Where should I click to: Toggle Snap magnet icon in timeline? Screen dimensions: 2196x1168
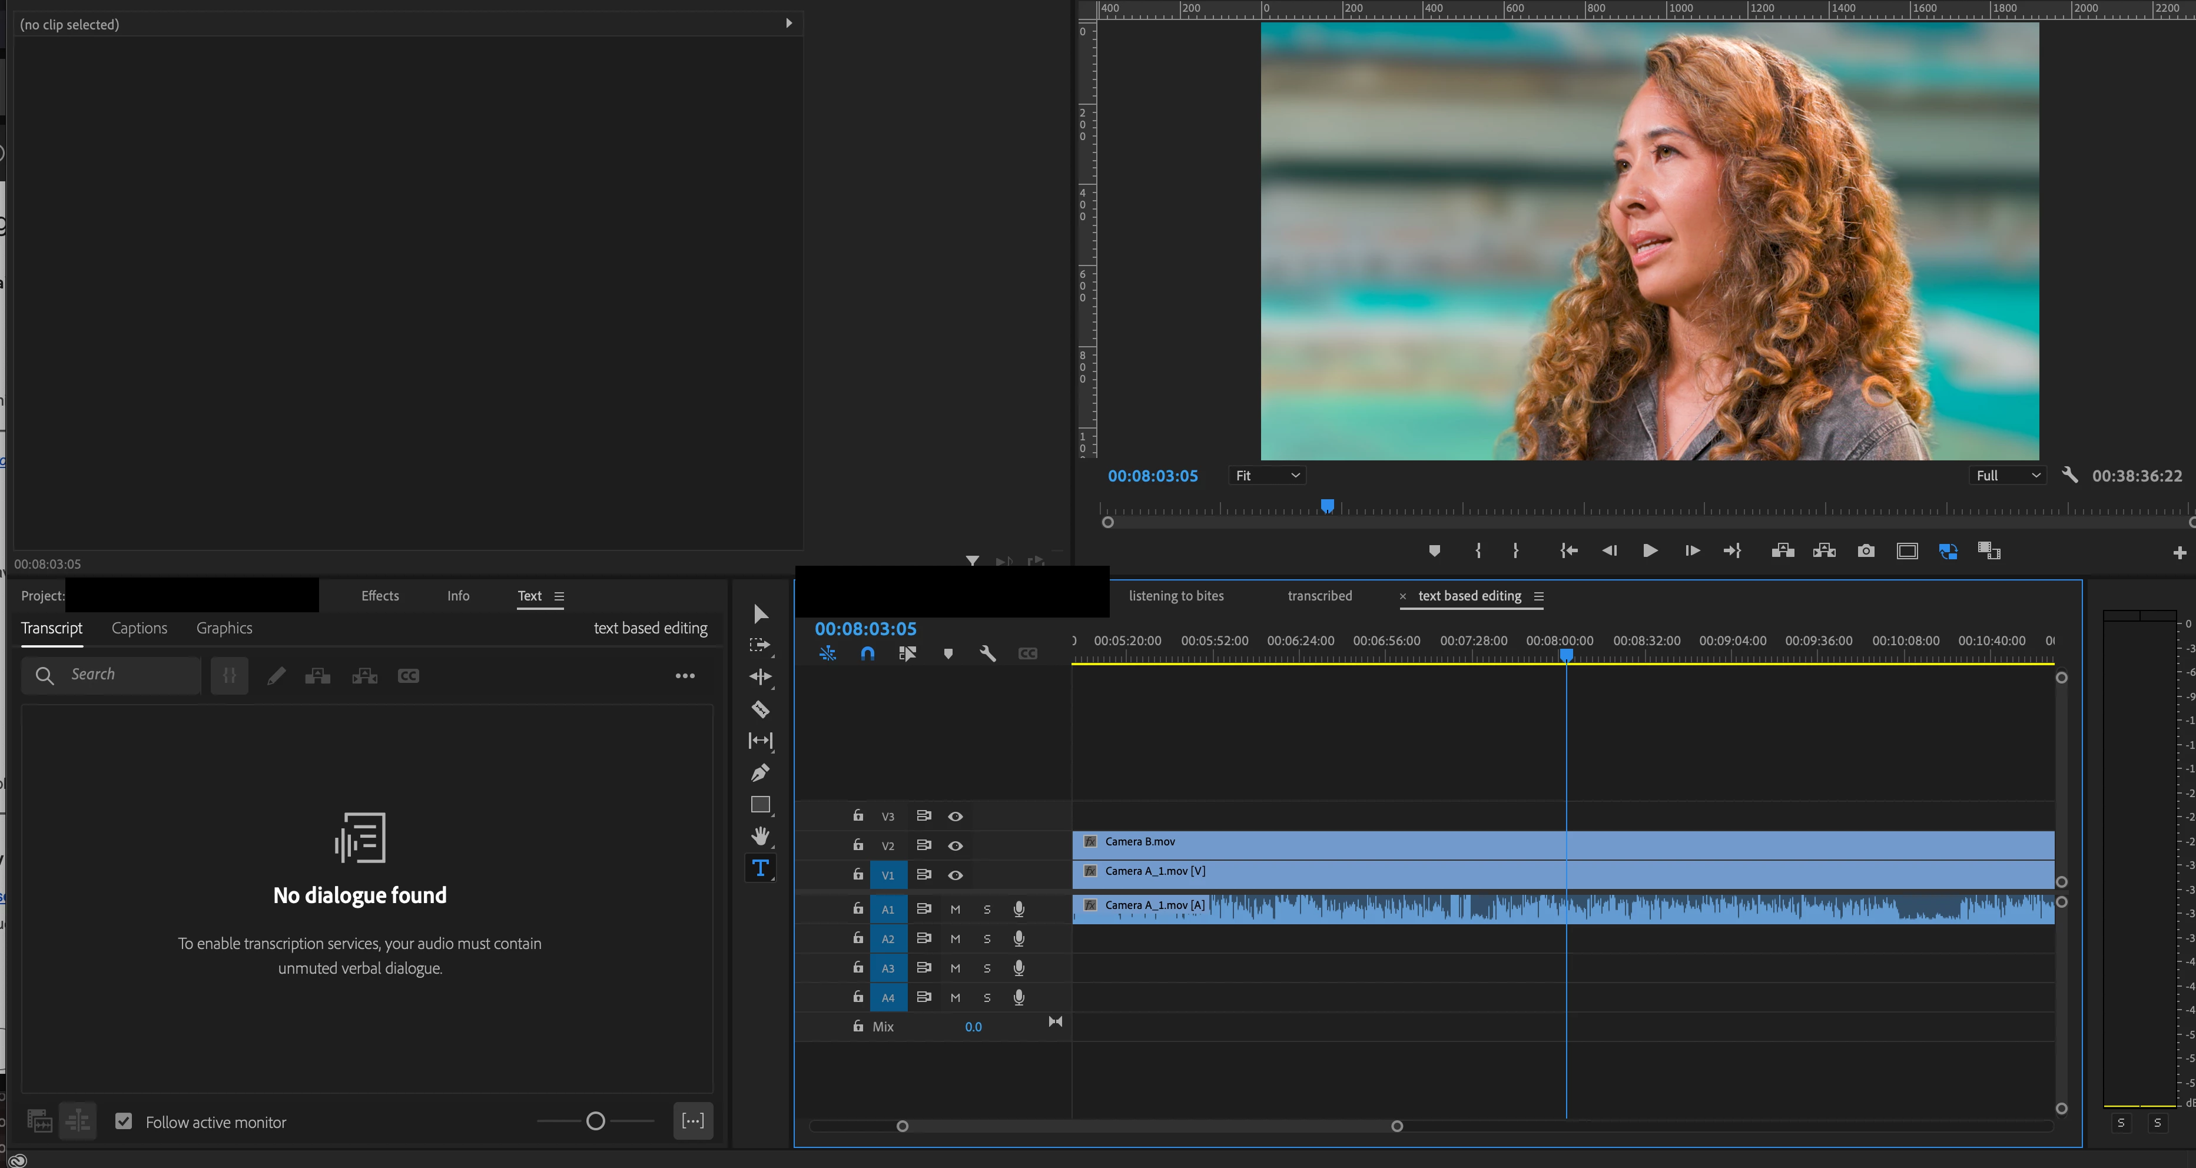point(867,654)
